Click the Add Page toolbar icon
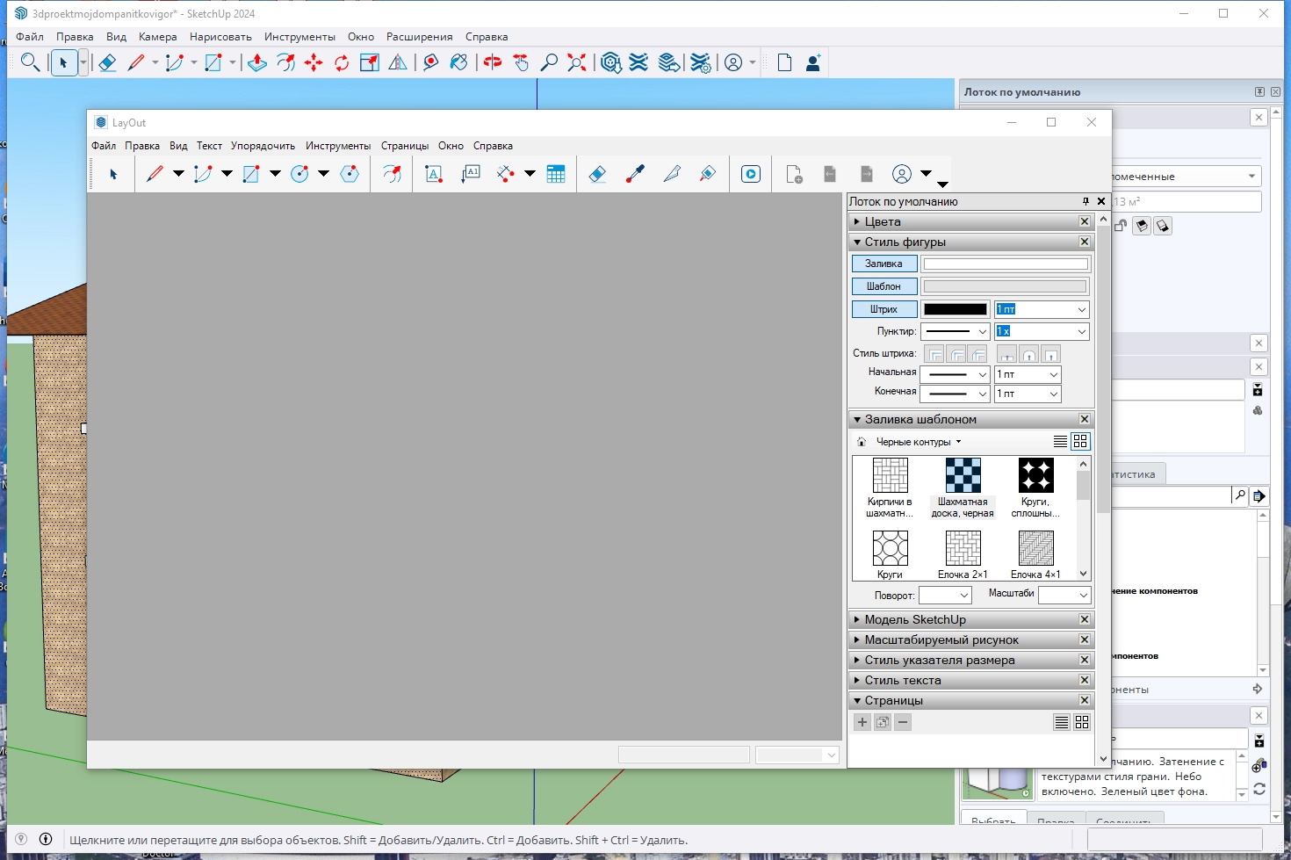1291x860 pixels. (x=794, y=174)
